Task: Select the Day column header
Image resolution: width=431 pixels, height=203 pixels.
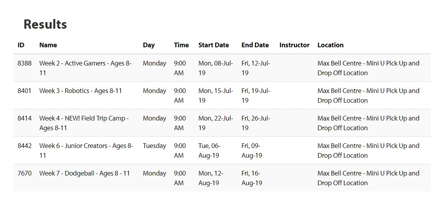Action: click(x=149, y=45)
